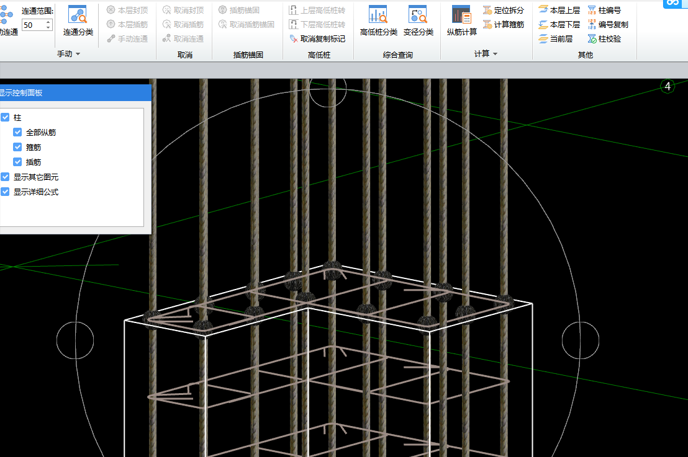Toggle the 箍筋 checkbox
688x457 pixels.
click(17, 147)
